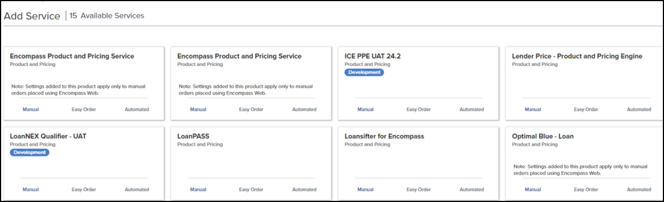This screenshot has height=202, width=664.
Task: Pick Automated on the Optimal Blue - Loan card
Action: [639, 190]
